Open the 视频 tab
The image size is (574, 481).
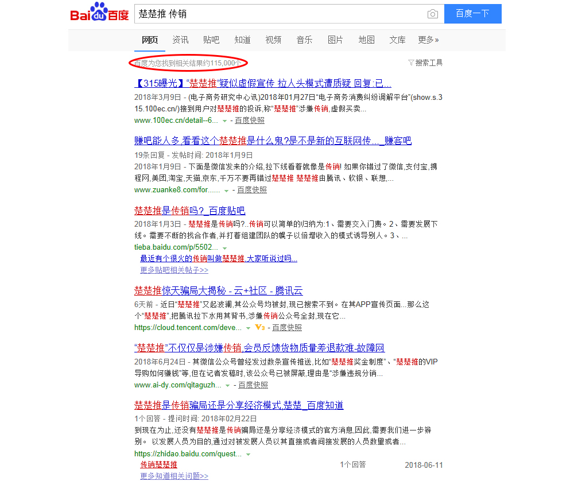pos(273,40)
